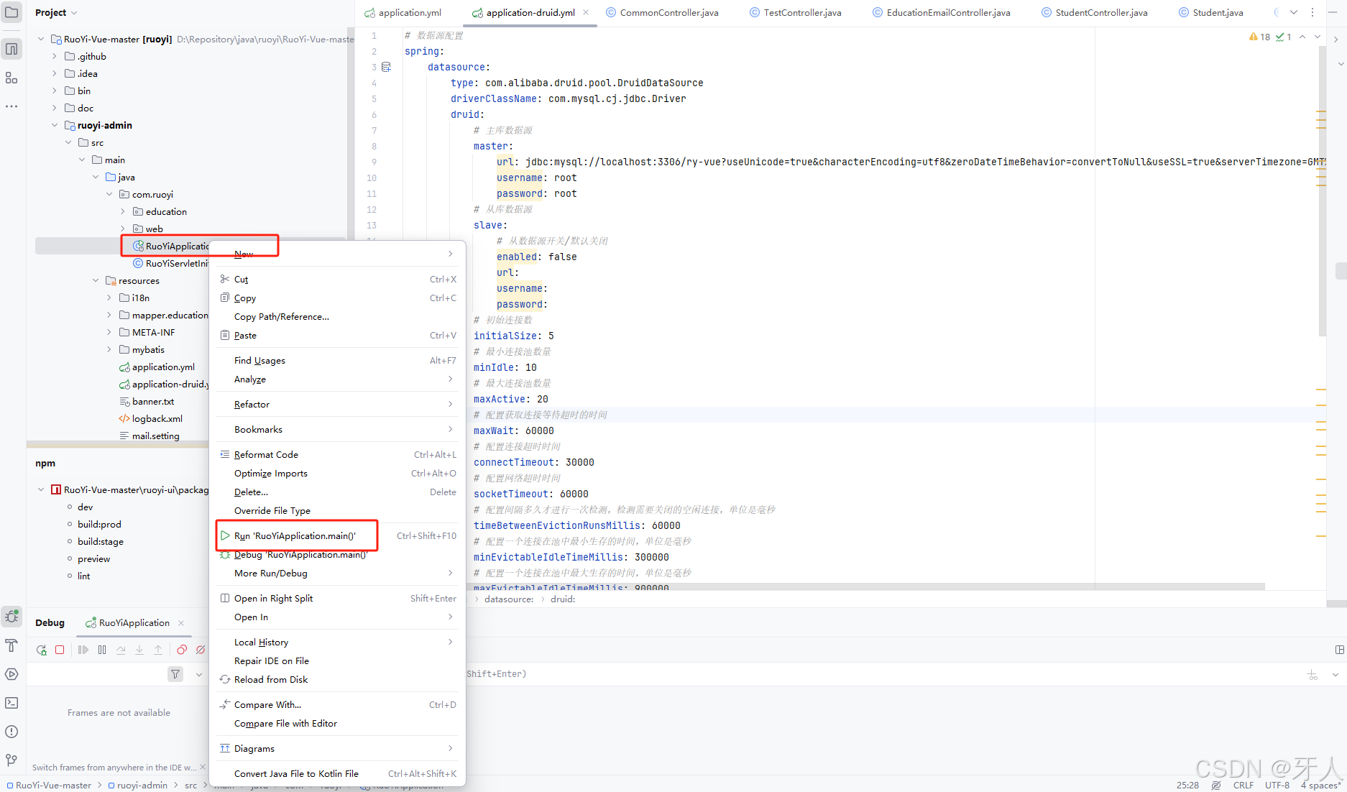Open the Git version control tool window

12,760
